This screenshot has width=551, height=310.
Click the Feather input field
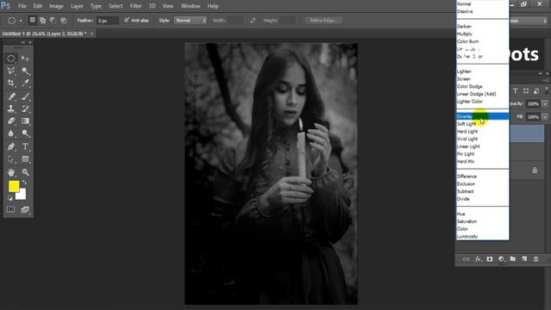[107, 21]
